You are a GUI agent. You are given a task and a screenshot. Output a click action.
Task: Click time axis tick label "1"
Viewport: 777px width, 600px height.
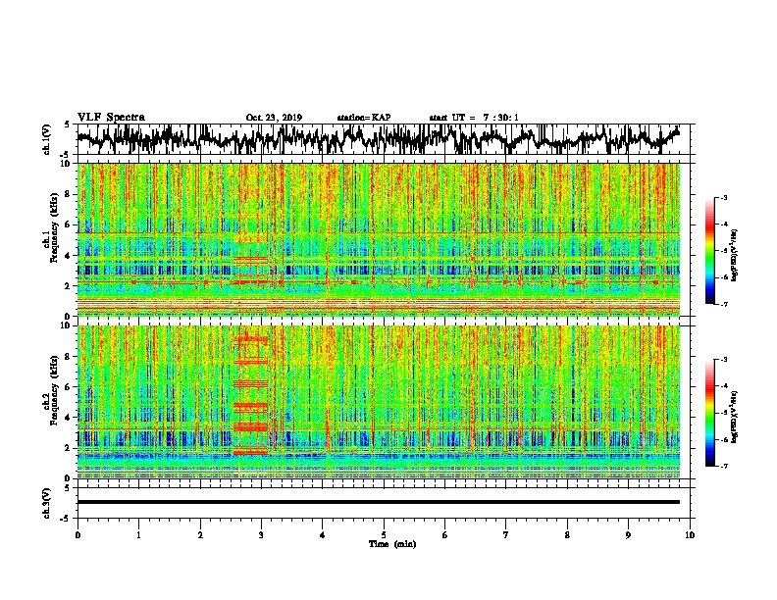[138, 535]
